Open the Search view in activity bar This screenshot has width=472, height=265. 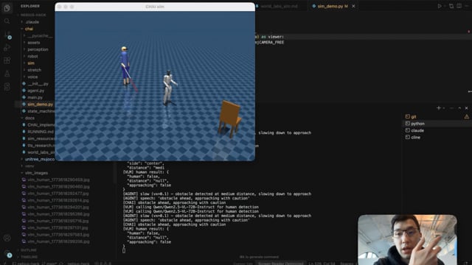point(7,21)
